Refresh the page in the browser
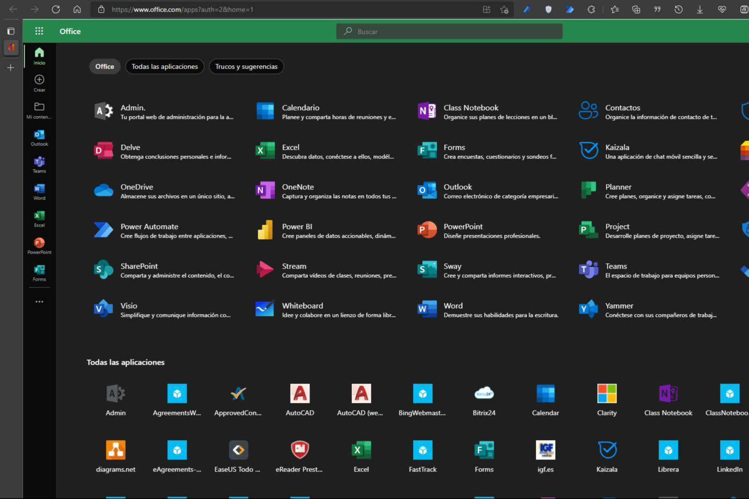 point(56,9)
